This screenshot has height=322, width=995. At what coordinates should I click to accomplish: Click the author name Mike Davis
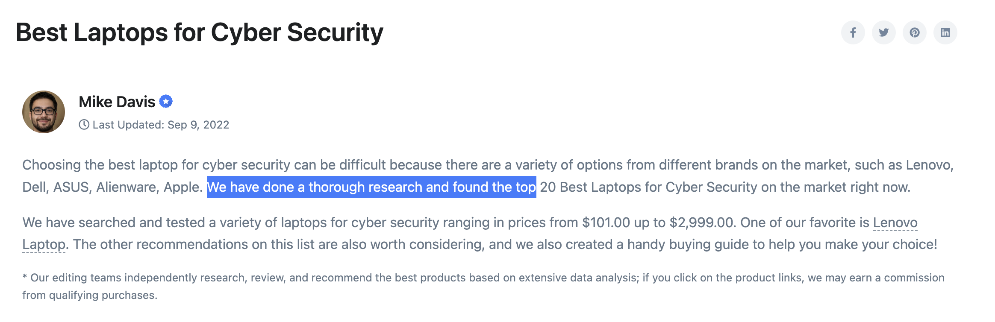tap(117, 102)
